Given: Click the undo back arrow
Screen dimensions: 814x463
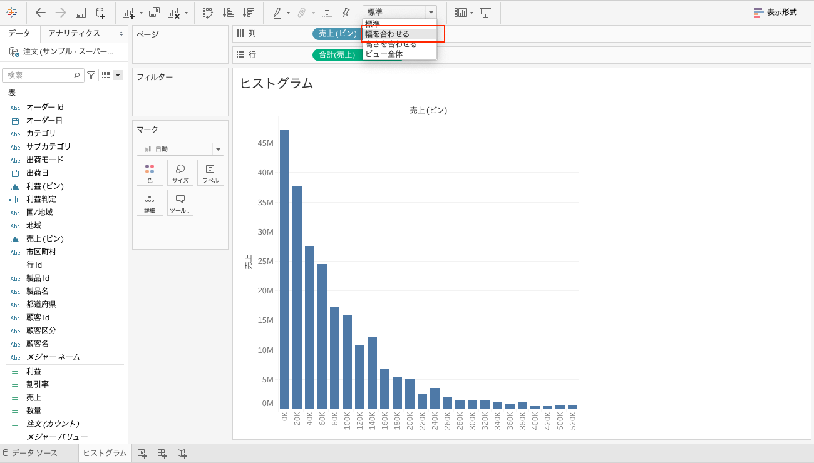Looking at the screenshot, I should 41,13.
